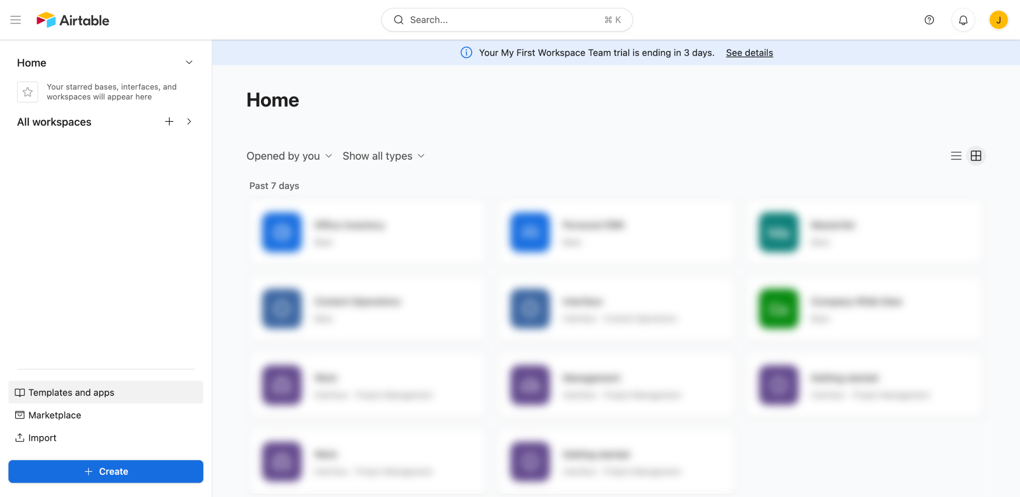Toggle the hamburger sidebar menu

16,20
